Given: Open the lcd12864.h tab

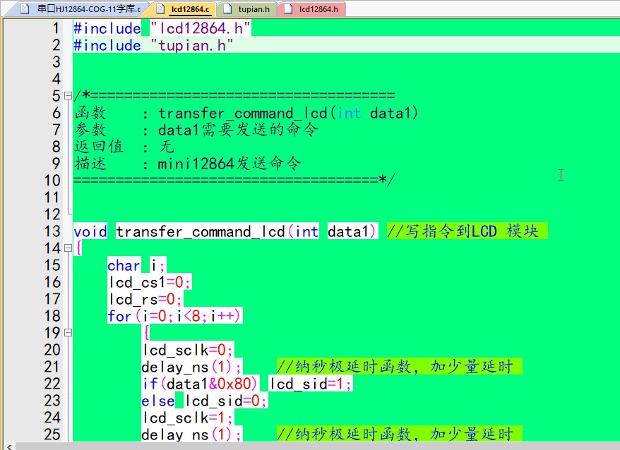Looking at the screenshot, I should (x=318, y=9).
